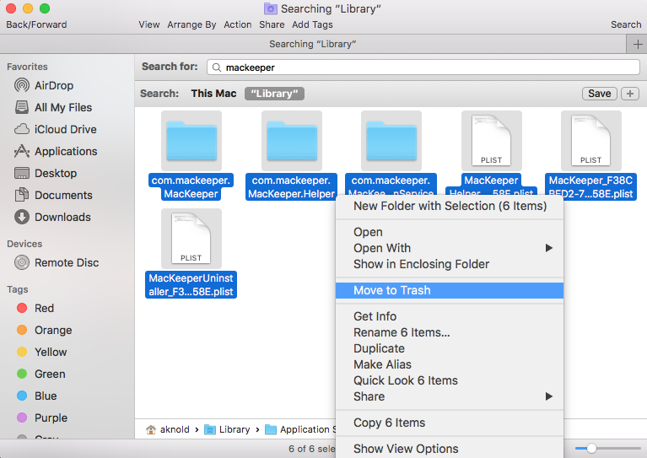This screenshot has height=458, width=647.
Task: Select the third com.mackeeper folder icon
Action: [391, 141]
